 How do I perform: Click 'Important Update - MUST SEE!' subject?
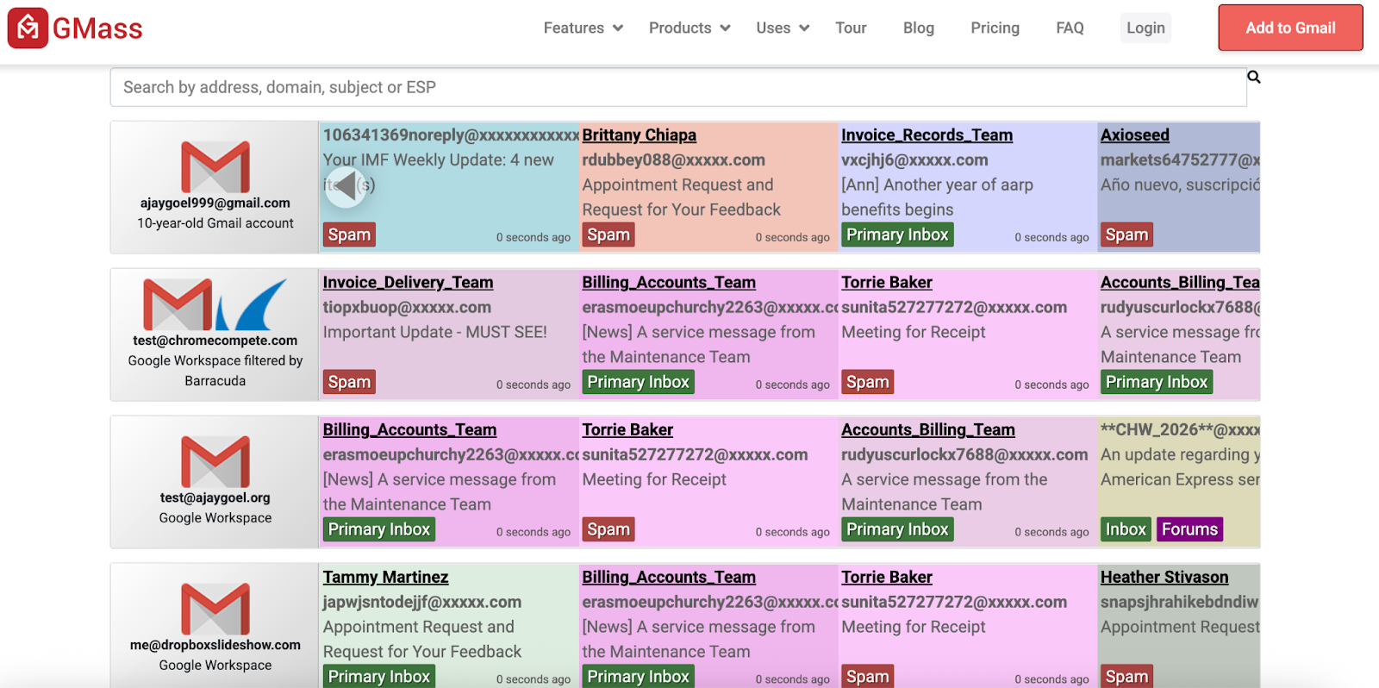tap(435, 332)
